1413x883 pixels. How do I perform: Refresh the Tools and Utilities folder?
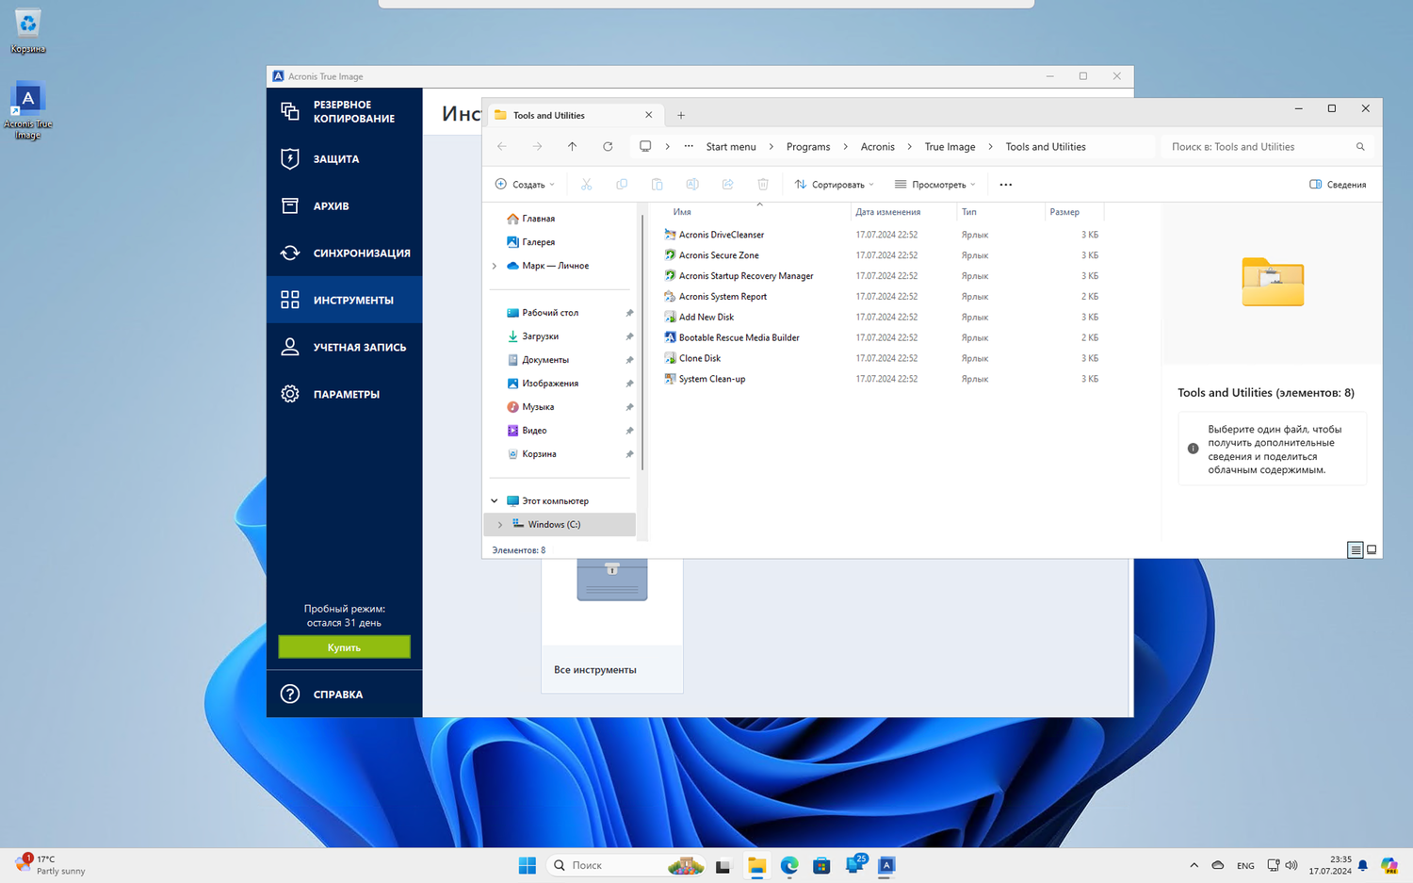(608, 147)
